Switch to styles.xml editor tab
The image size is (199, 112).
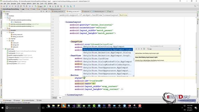[x=86, y=12]
